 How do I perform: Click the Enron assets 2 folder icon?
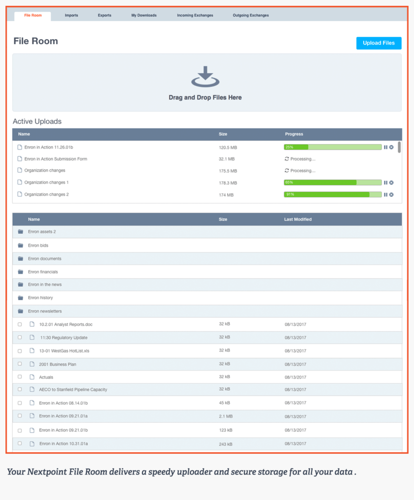click(x=20, y=232)
